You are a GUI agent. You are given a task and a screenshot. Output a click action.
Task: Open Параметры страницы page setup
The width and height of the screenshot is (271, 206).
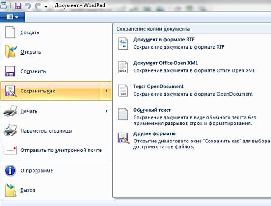(x=46, y=131)
